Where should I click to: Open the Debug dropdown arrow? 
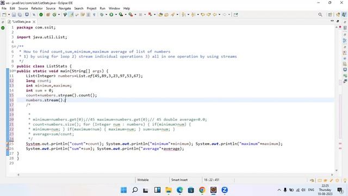tap(106, 15)
